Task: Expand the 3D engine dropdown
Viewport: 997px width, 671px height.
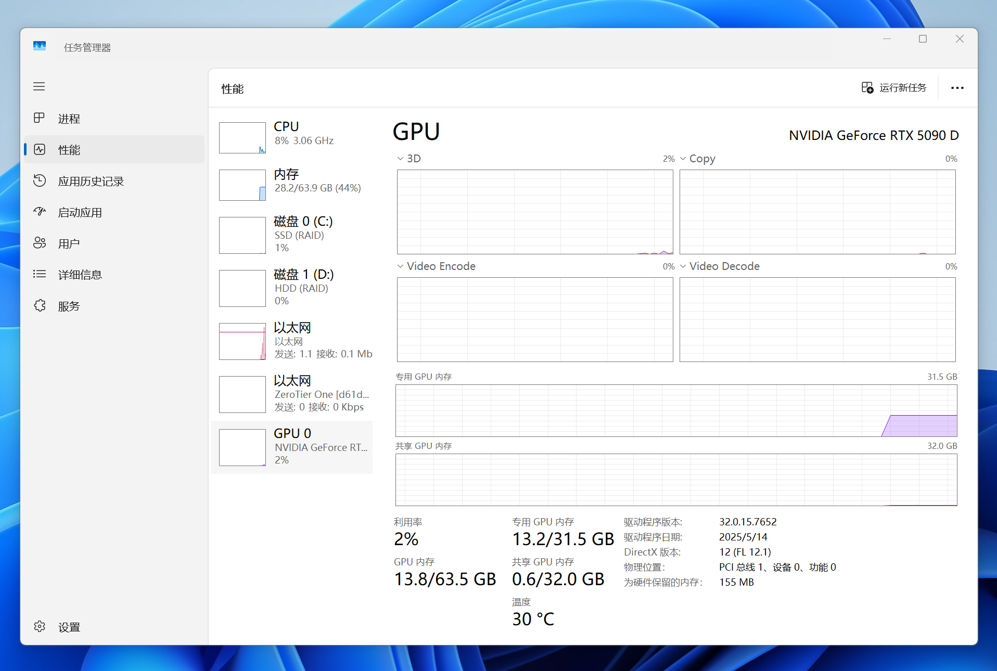Action: [400, 159]
